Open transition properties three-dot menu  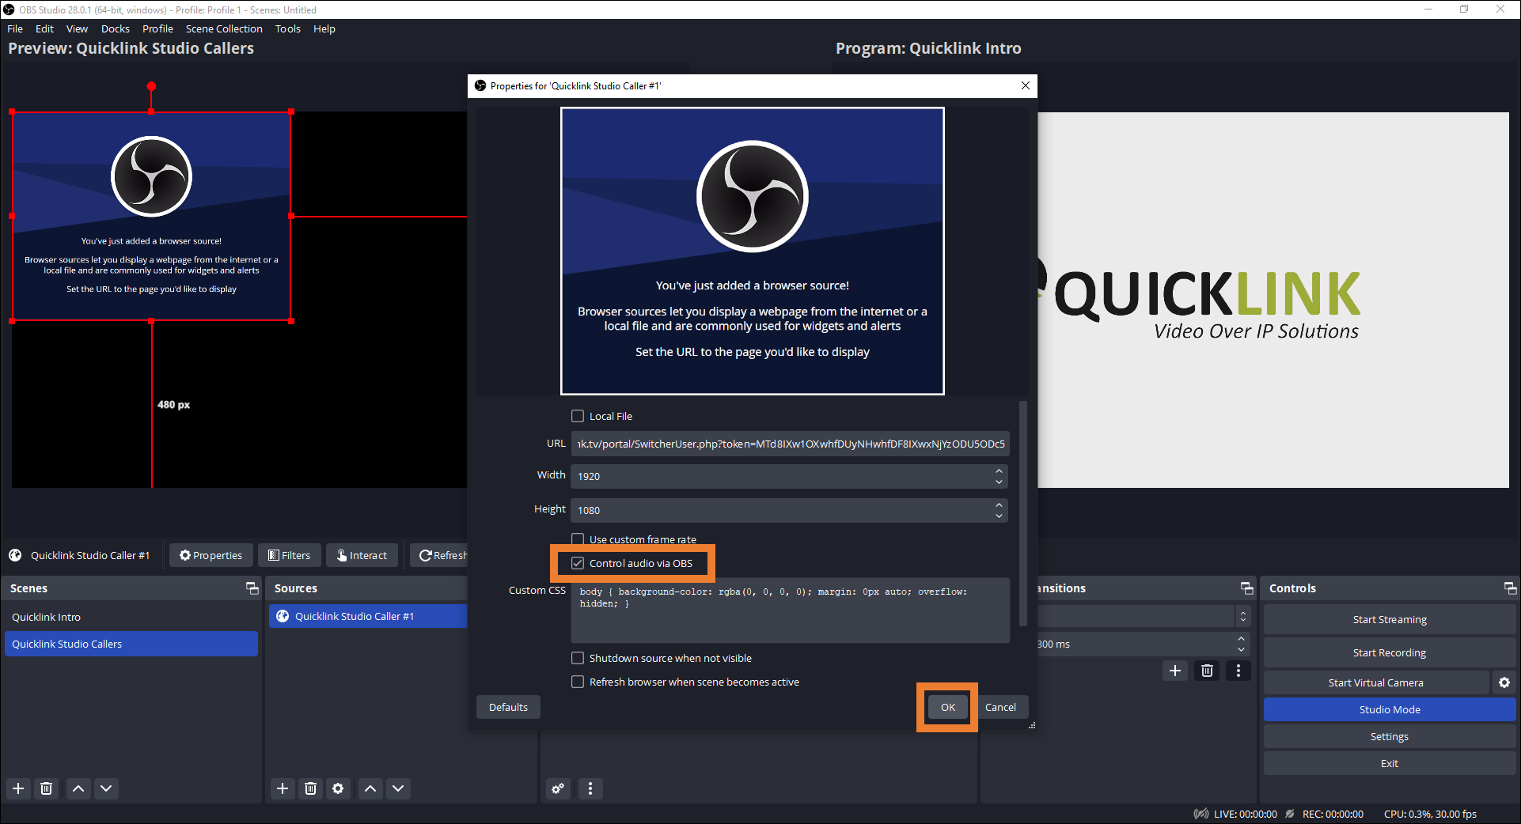(1238, 671)
